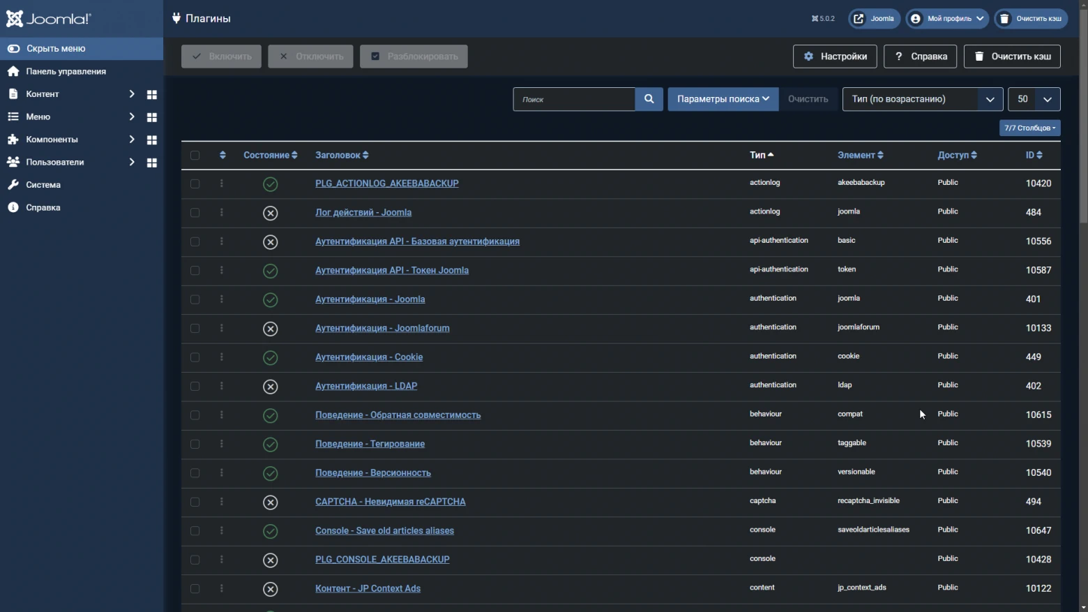The width and height of the screenshot is (1088, 612).
Task: Click the Настройки toolbar button
Action: tap(835, 57)
